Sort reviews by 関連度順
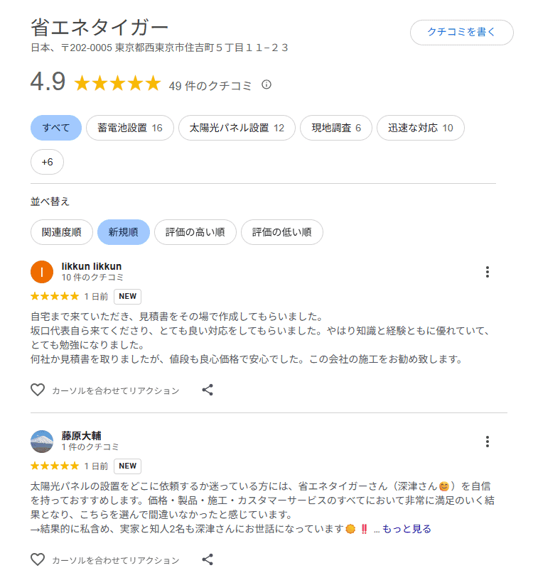The width and height of the screenshot is (533, 580). [62, 232]
